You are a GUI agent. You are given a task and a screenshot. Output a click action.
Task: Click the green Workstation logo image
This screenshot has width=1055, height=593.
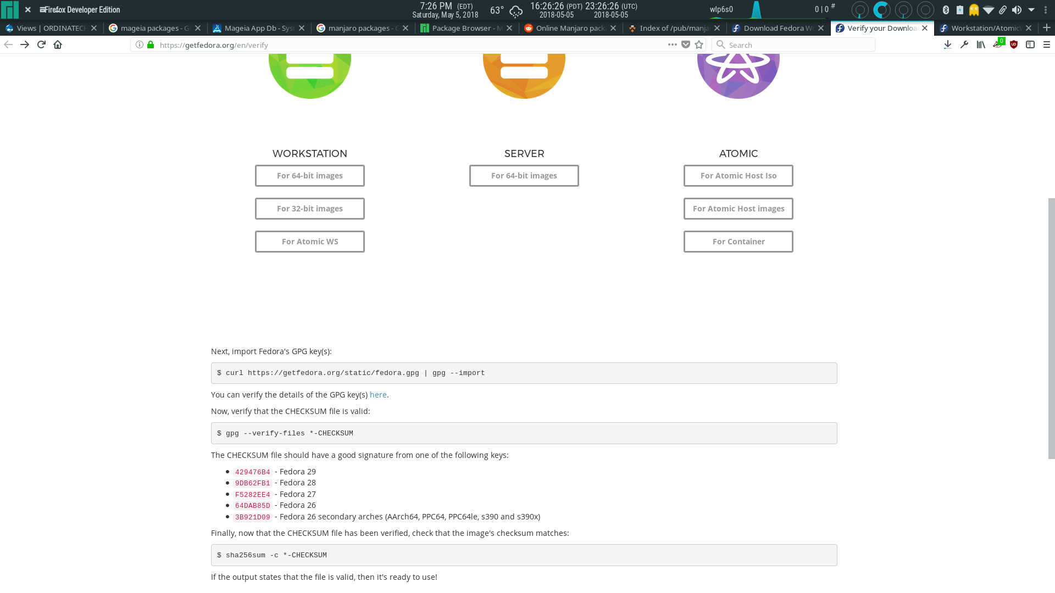(310, 76)
